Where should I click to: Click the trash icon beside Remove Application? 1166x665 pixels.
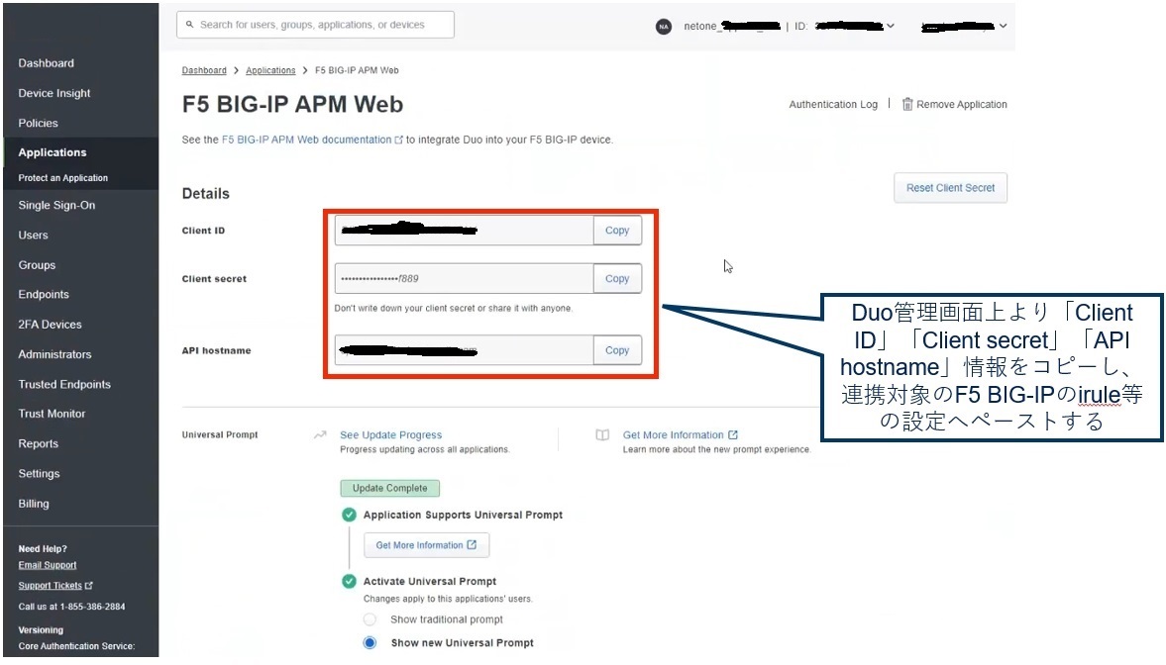[x=907, y=104]
